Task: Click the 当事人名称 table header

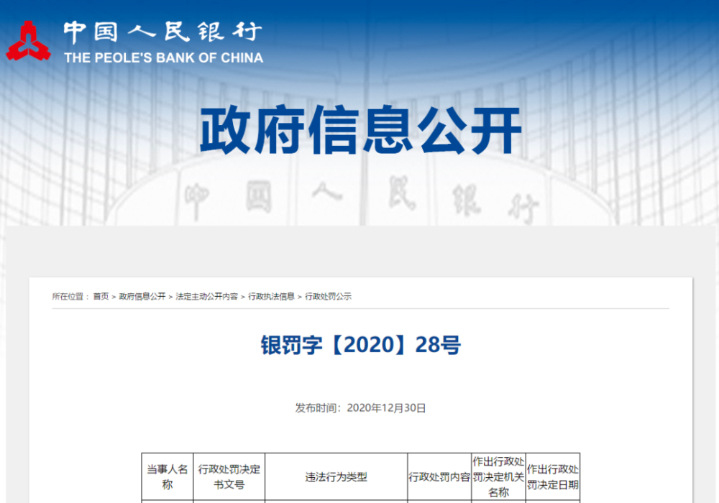Action: pos(168,477)
